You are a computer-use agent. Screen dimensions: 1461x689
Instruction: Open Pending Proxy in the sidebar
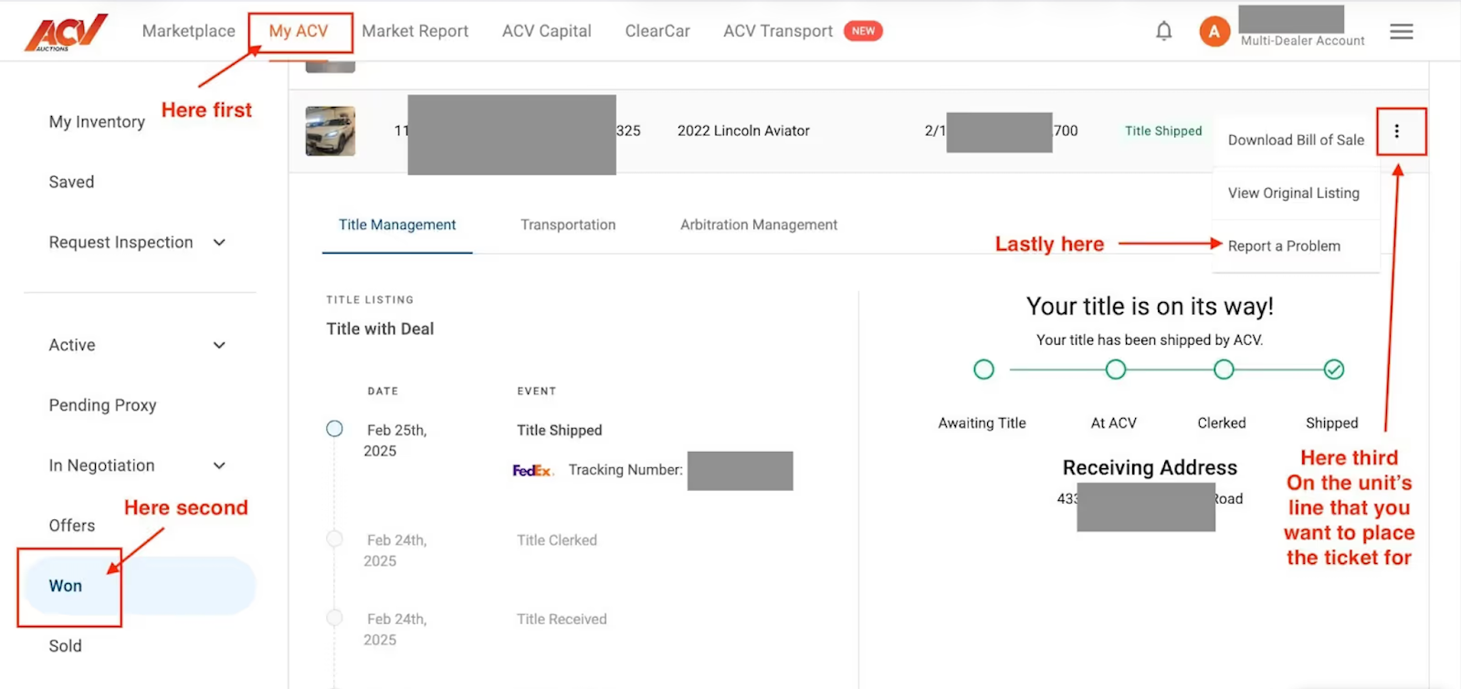[102, 405]
